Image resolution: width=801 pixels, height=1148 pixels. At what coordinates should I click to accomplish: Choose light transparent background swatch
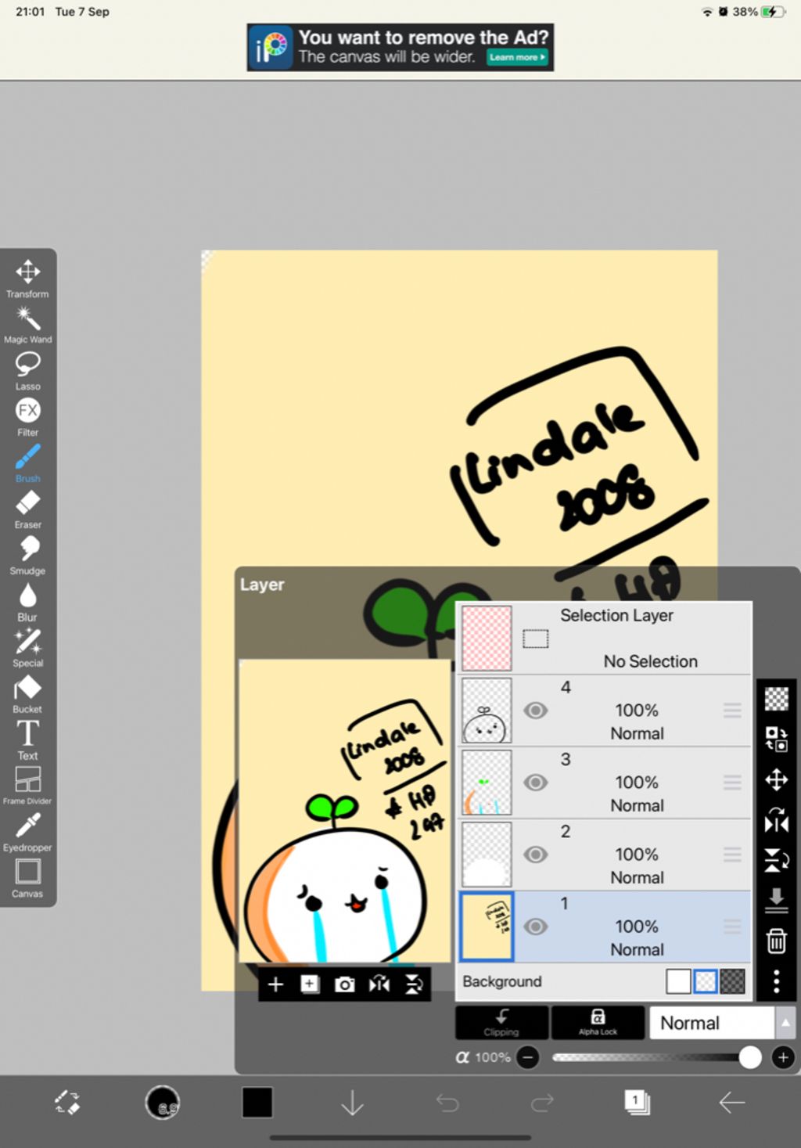[706, 981]
